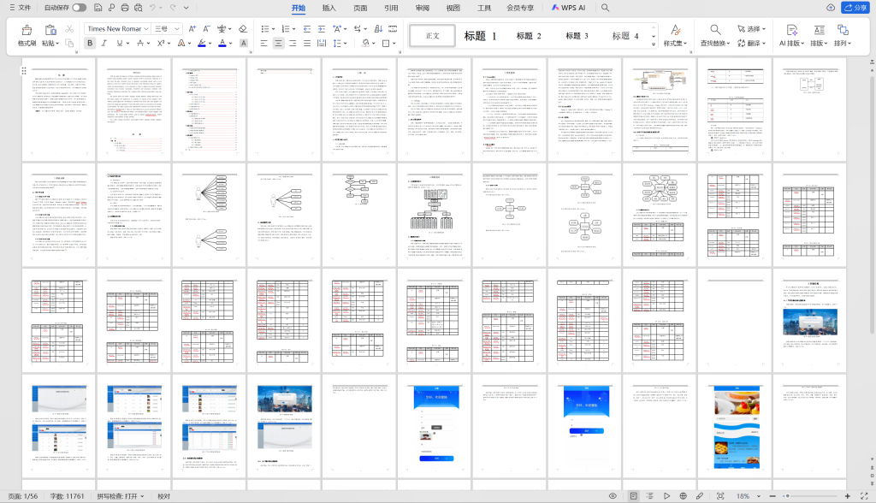The image size is (876, 503).
Task: Justify text alignment
Action: pos(307,43)
